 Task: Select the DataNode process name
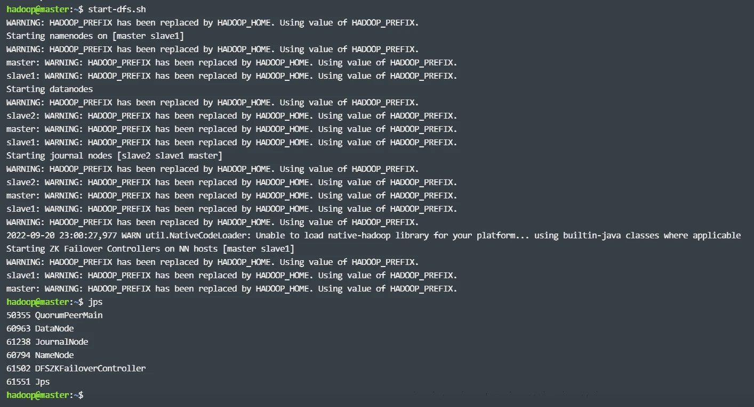coord(54,329)
